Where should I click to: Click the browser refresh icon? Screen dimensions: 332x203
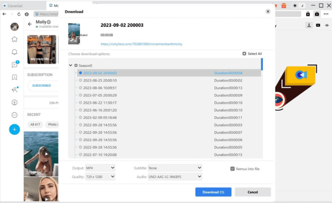click(20, 14)
